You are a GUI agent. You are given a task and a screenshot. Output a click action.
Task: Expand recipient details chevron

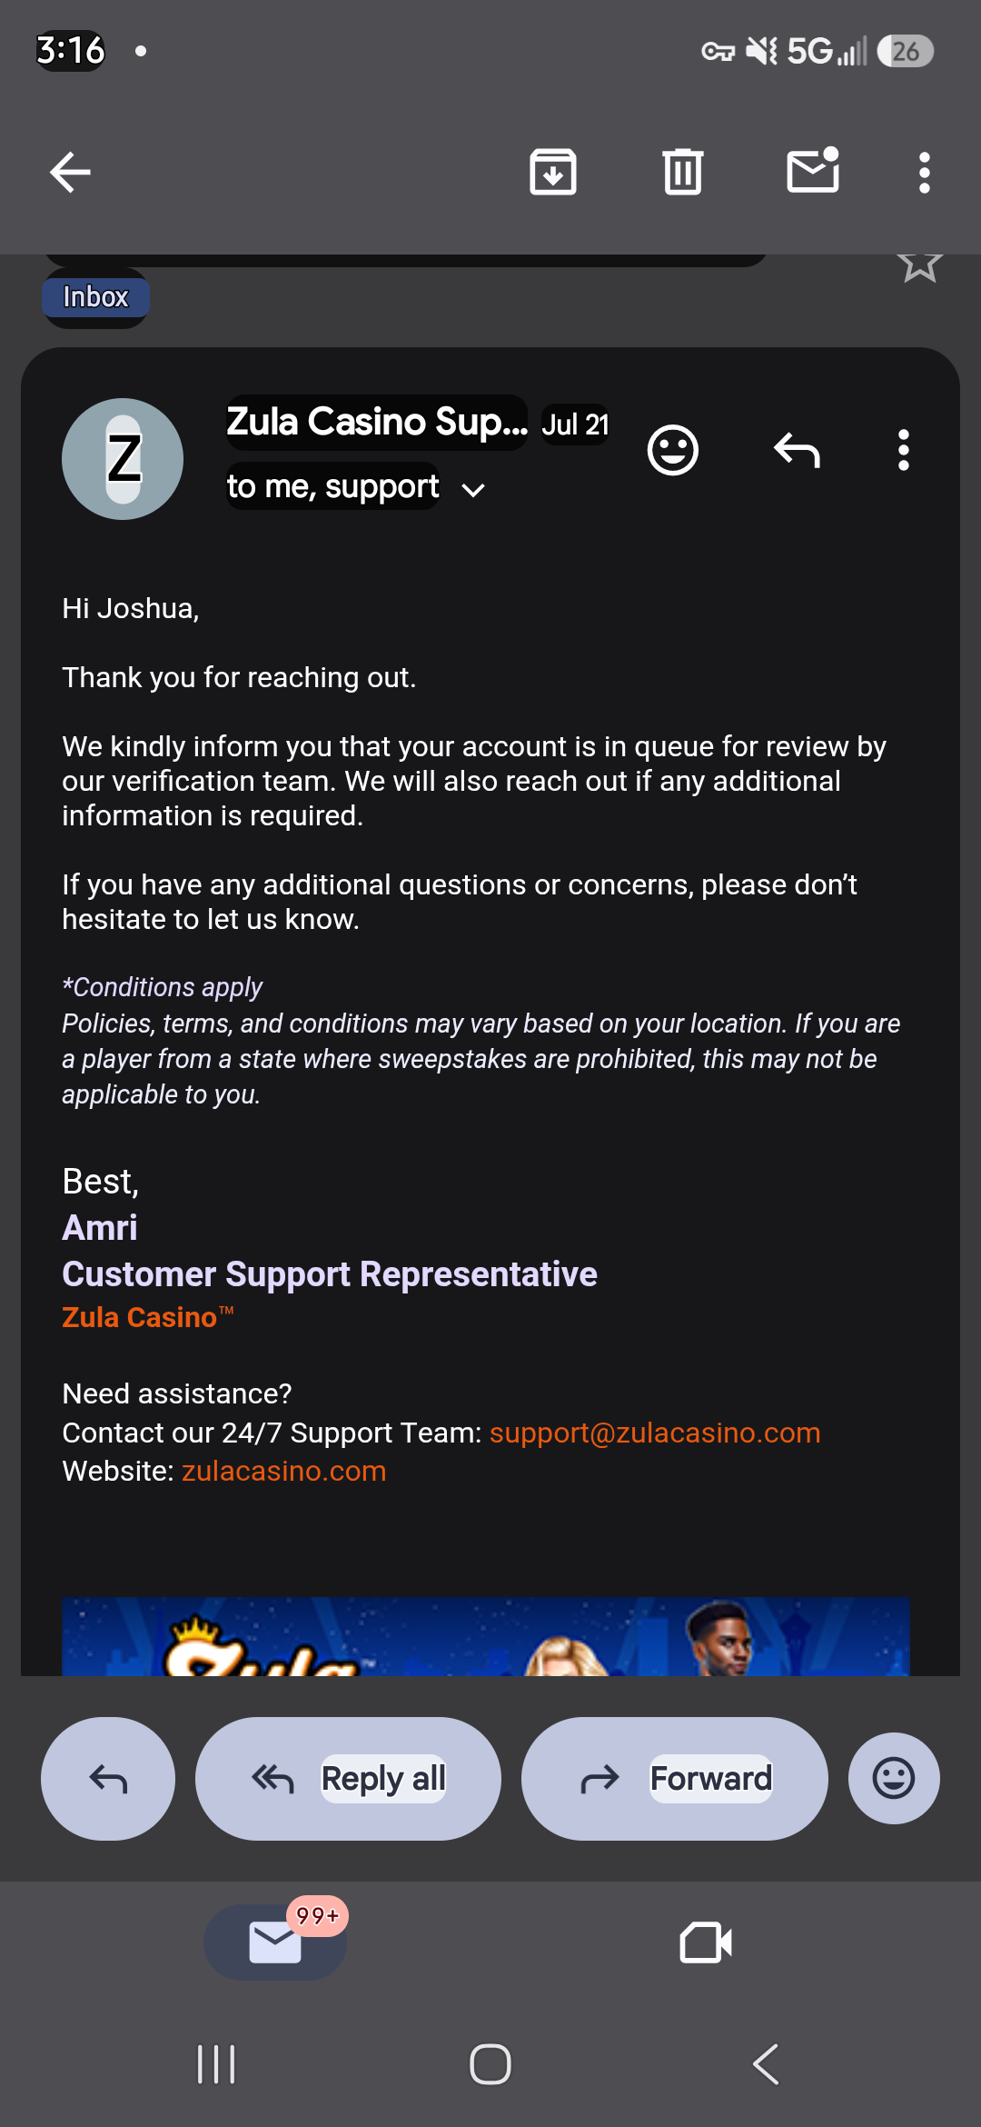click(473, 490)
